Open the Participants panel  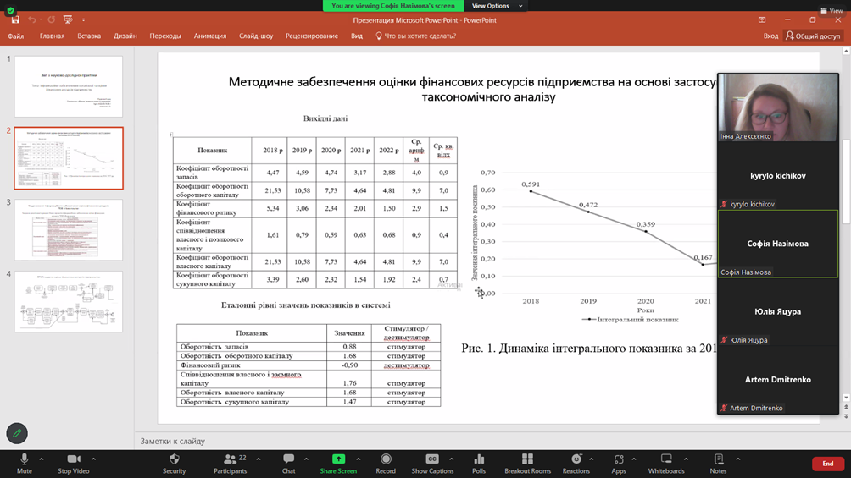230,464
